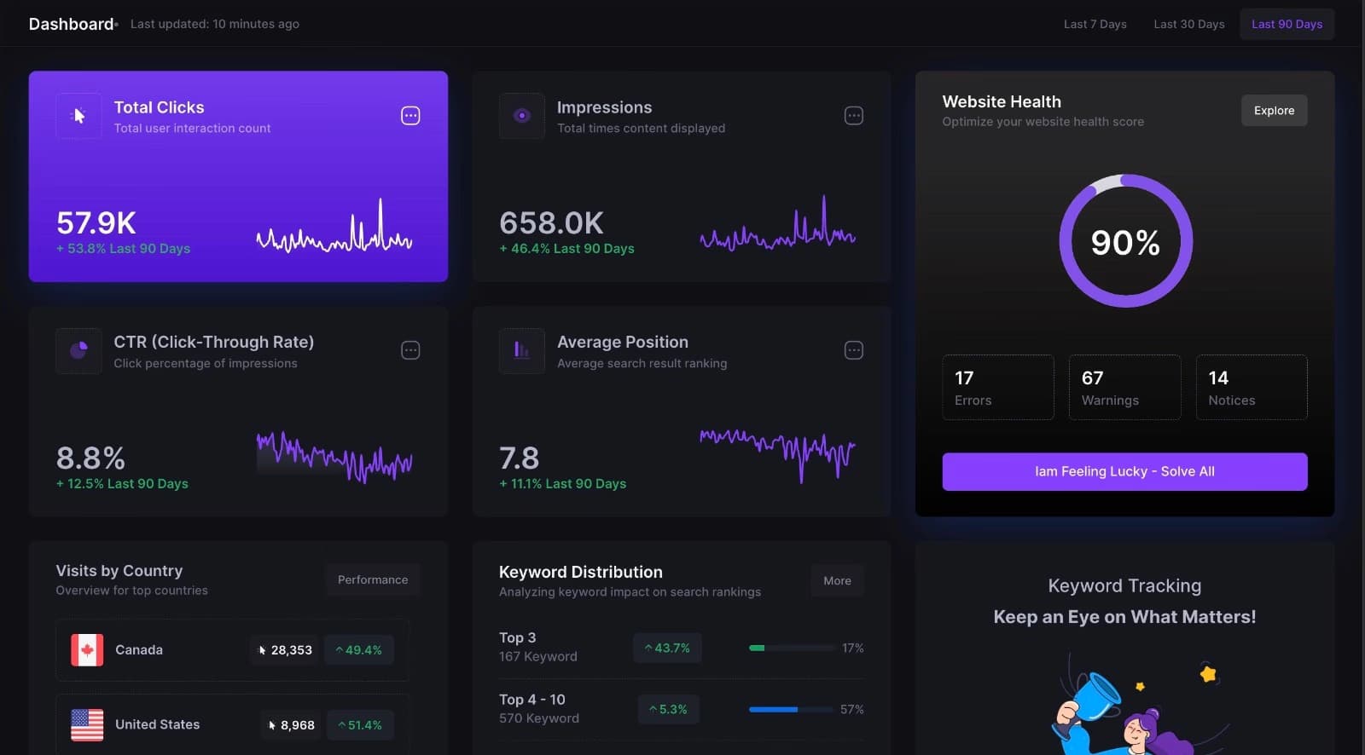Viewport: 1365px width, 755px height.
Task: Click the Canada flag icon
Action: pyautogui.click(x=87, y=649)
